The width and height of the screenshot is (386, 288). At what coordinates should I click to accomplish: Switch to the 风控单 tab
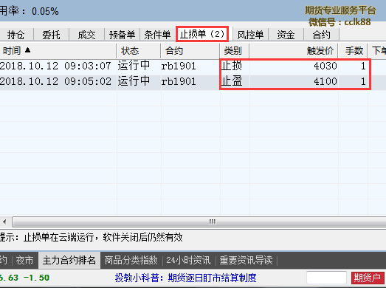(x=250, y=35)
